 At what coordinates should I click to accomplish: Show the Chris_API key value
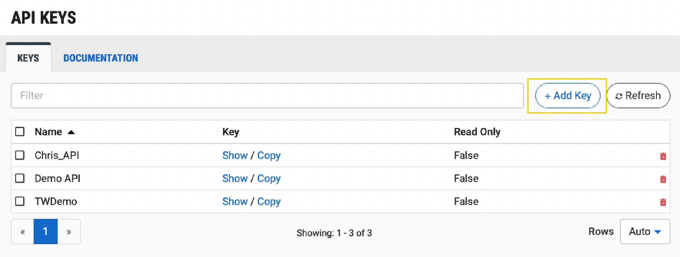point(235,155)
